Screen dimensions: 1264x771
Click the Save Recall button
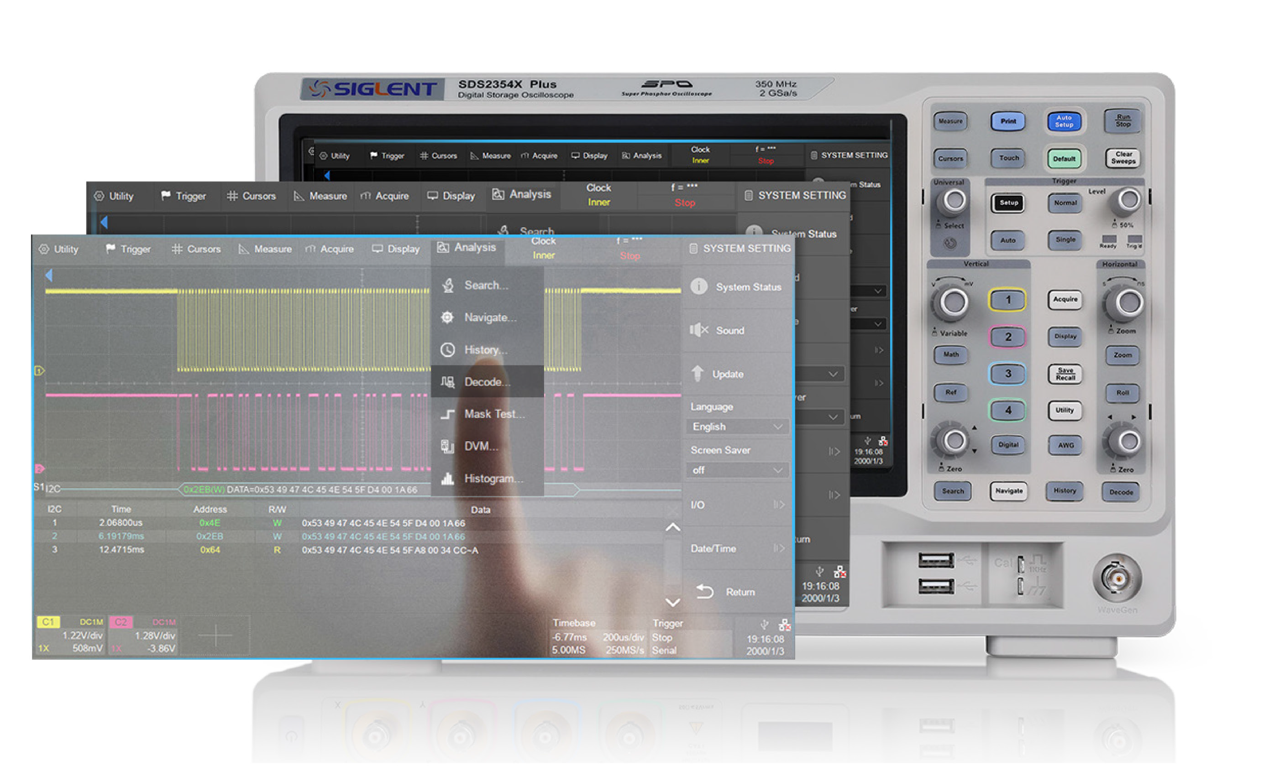1065,374
